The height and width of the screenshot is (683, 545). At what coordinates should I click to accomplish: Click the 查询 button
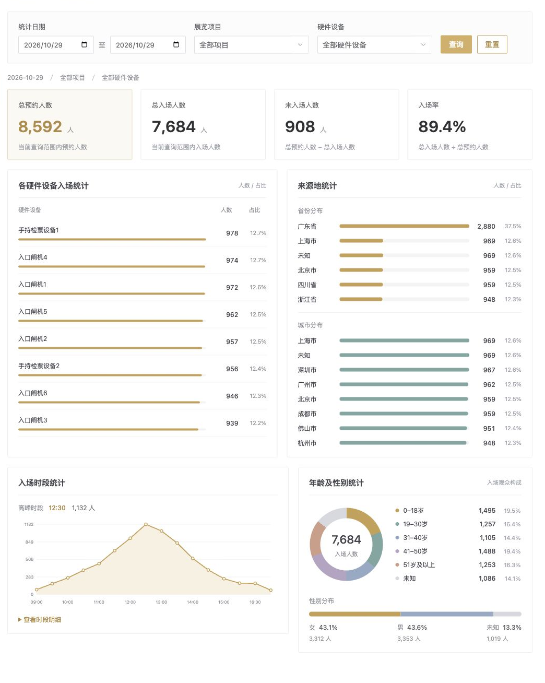[456, 44]
